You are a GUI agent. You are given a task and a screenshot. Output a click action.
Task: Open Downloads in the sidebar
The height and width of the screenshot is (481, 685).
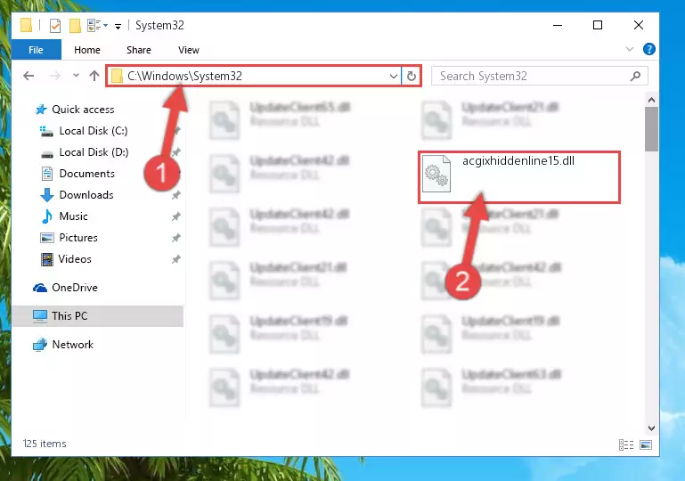coord(86,195)
